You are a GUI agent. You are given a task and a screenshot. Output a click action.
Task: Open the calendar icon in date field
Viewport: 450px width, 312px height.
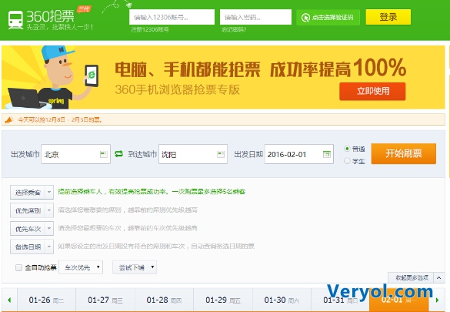click(327, 154)
